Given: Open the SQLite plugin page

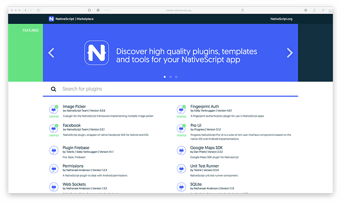Looking at the screenshot, I should pyautogui.click(x=196, y=184).
